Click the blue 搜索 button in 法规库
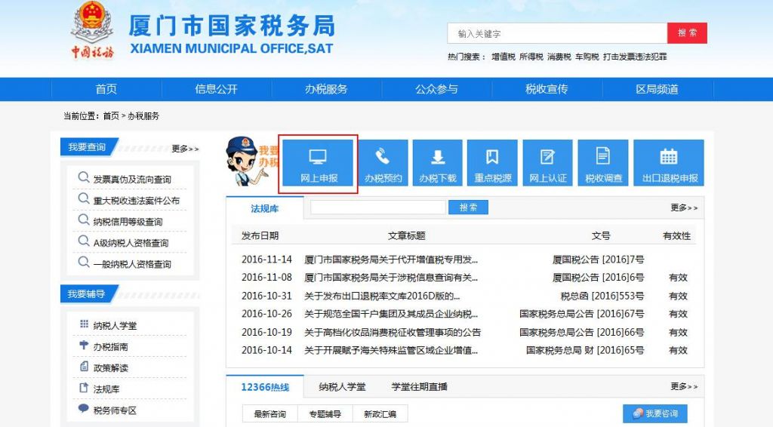This screenshot has width=773, height=427. [x=468, y=207]
